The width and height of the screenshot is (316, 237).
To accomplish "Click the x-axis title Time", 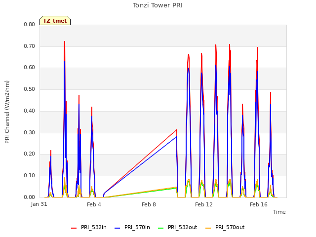I will (279, 212).
